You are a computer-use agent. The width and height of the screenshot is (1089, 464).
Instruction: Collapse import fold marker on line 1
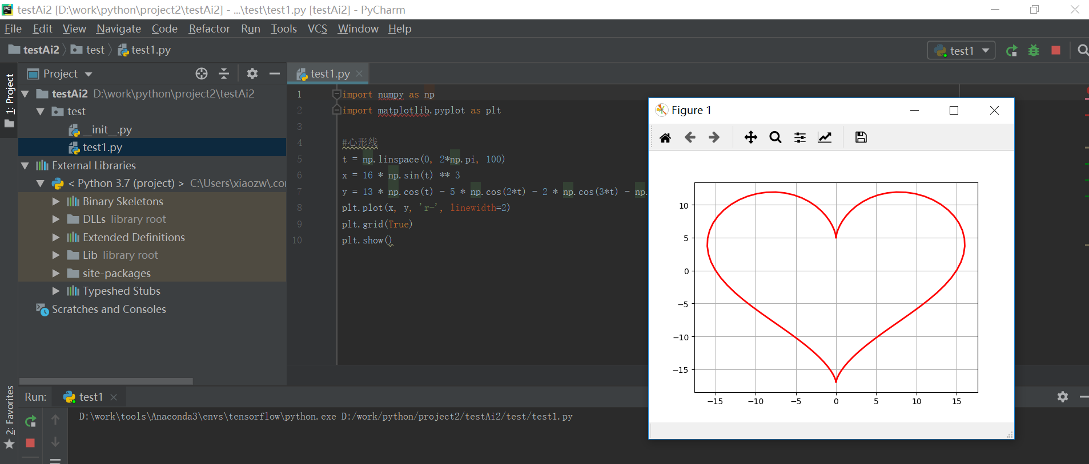[x=337, y=94]
